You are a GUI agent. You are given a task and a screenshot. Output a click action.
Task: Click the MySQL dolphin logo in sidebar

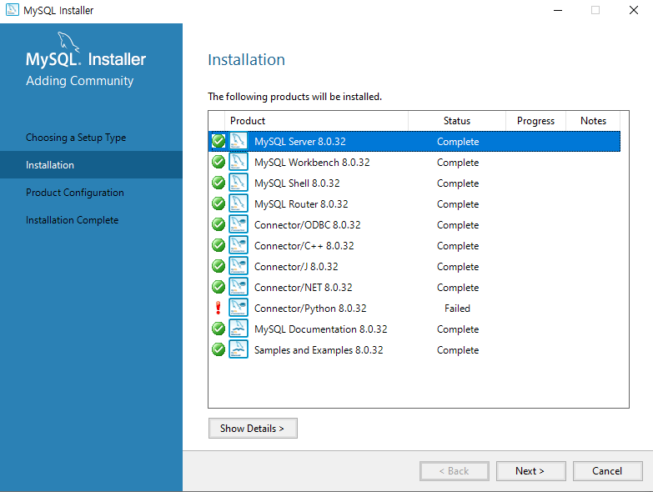click(x=68, y=42)
